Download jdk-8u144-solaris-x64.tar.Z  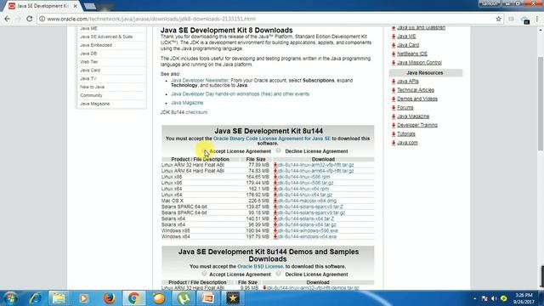(306, 218)
